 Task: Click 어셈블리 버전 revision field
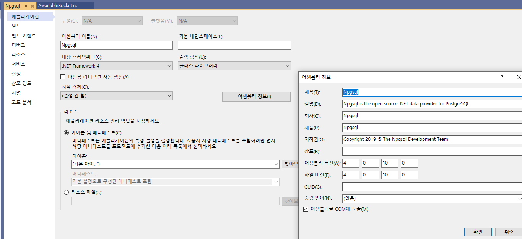coord(409,163)
